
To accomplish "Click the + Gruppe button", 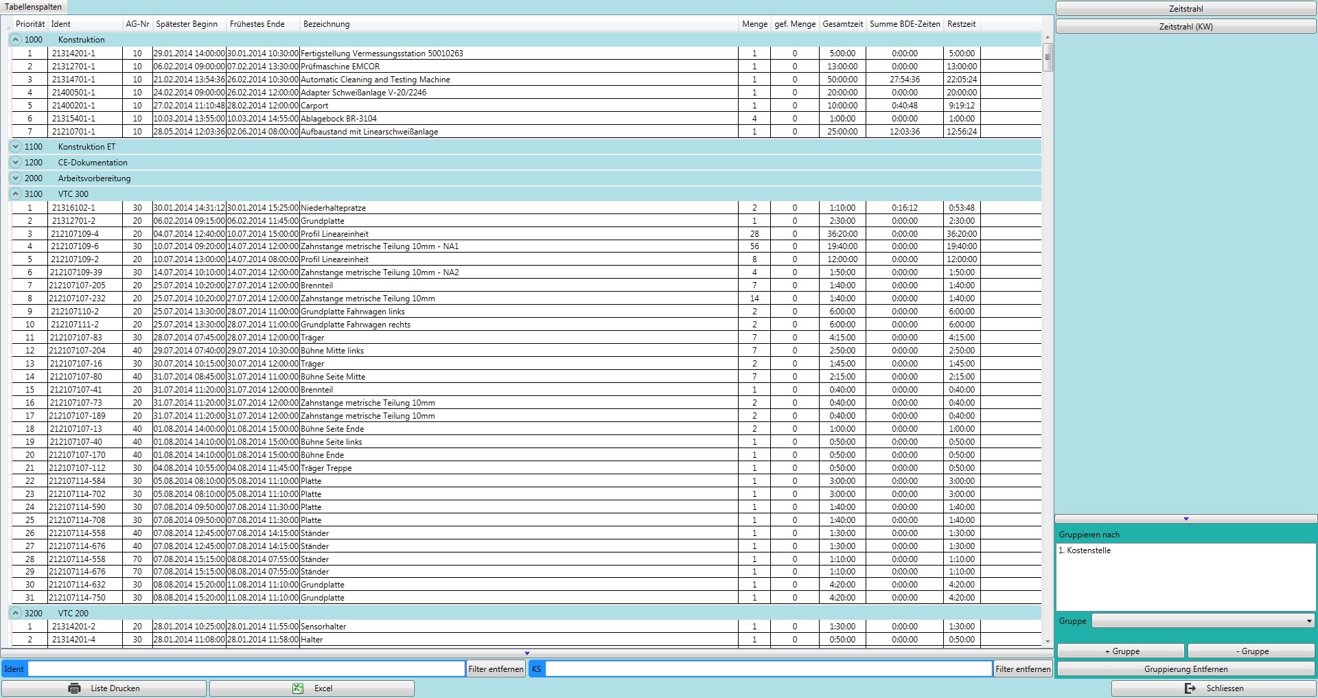I will pos(1121,651).
